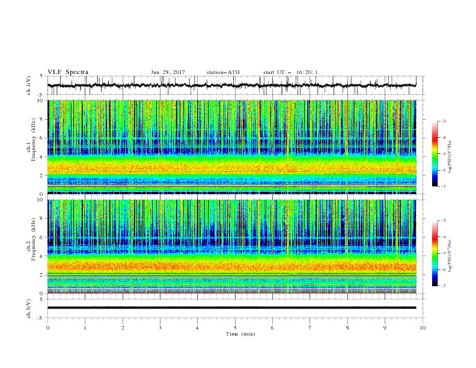Click the ch.3 flat waveform trace
The height and width of the screenshot is (368, 476).
[x=231, y=308]
